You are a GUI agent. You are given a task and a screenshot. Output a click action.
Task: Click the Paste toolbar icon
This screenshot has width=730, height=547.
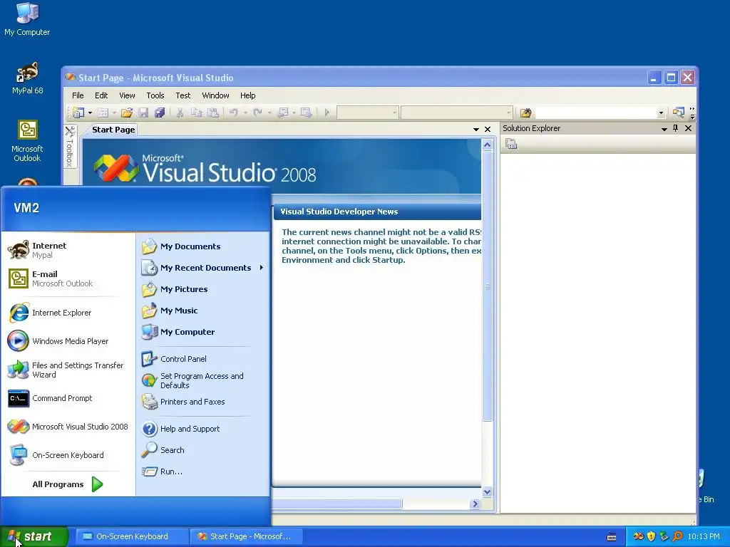tap(212, 113)
